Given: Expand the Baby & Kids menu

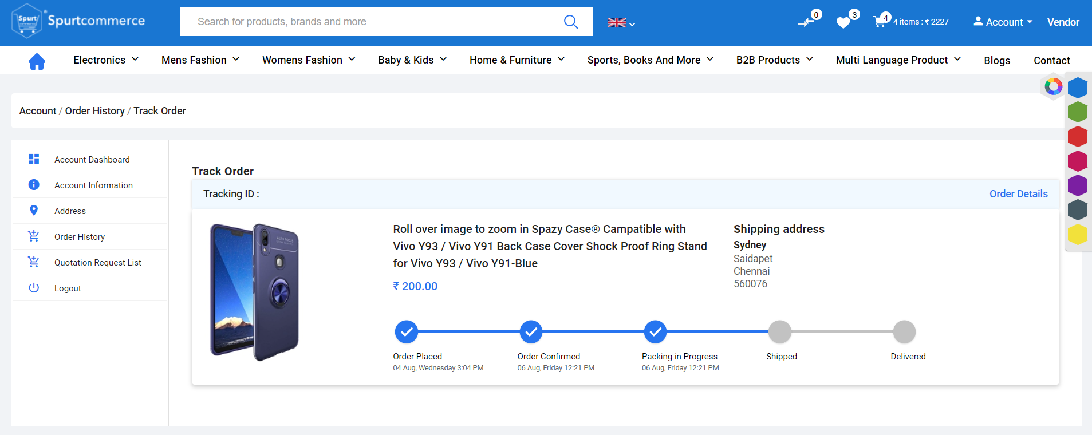Looking at the screenshot, I should coord(412,60).
